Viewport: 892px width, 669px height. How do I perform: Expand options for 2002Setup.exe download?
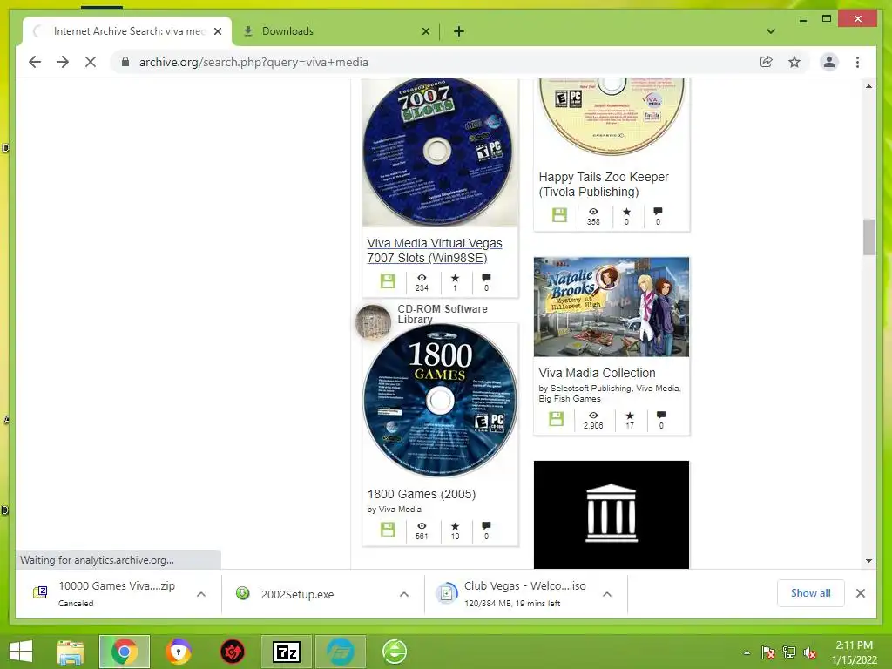404,594
